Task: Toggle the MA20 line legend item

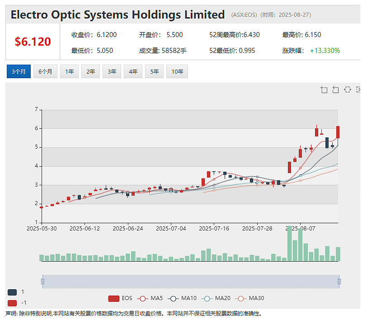Action: pos(216,298)
